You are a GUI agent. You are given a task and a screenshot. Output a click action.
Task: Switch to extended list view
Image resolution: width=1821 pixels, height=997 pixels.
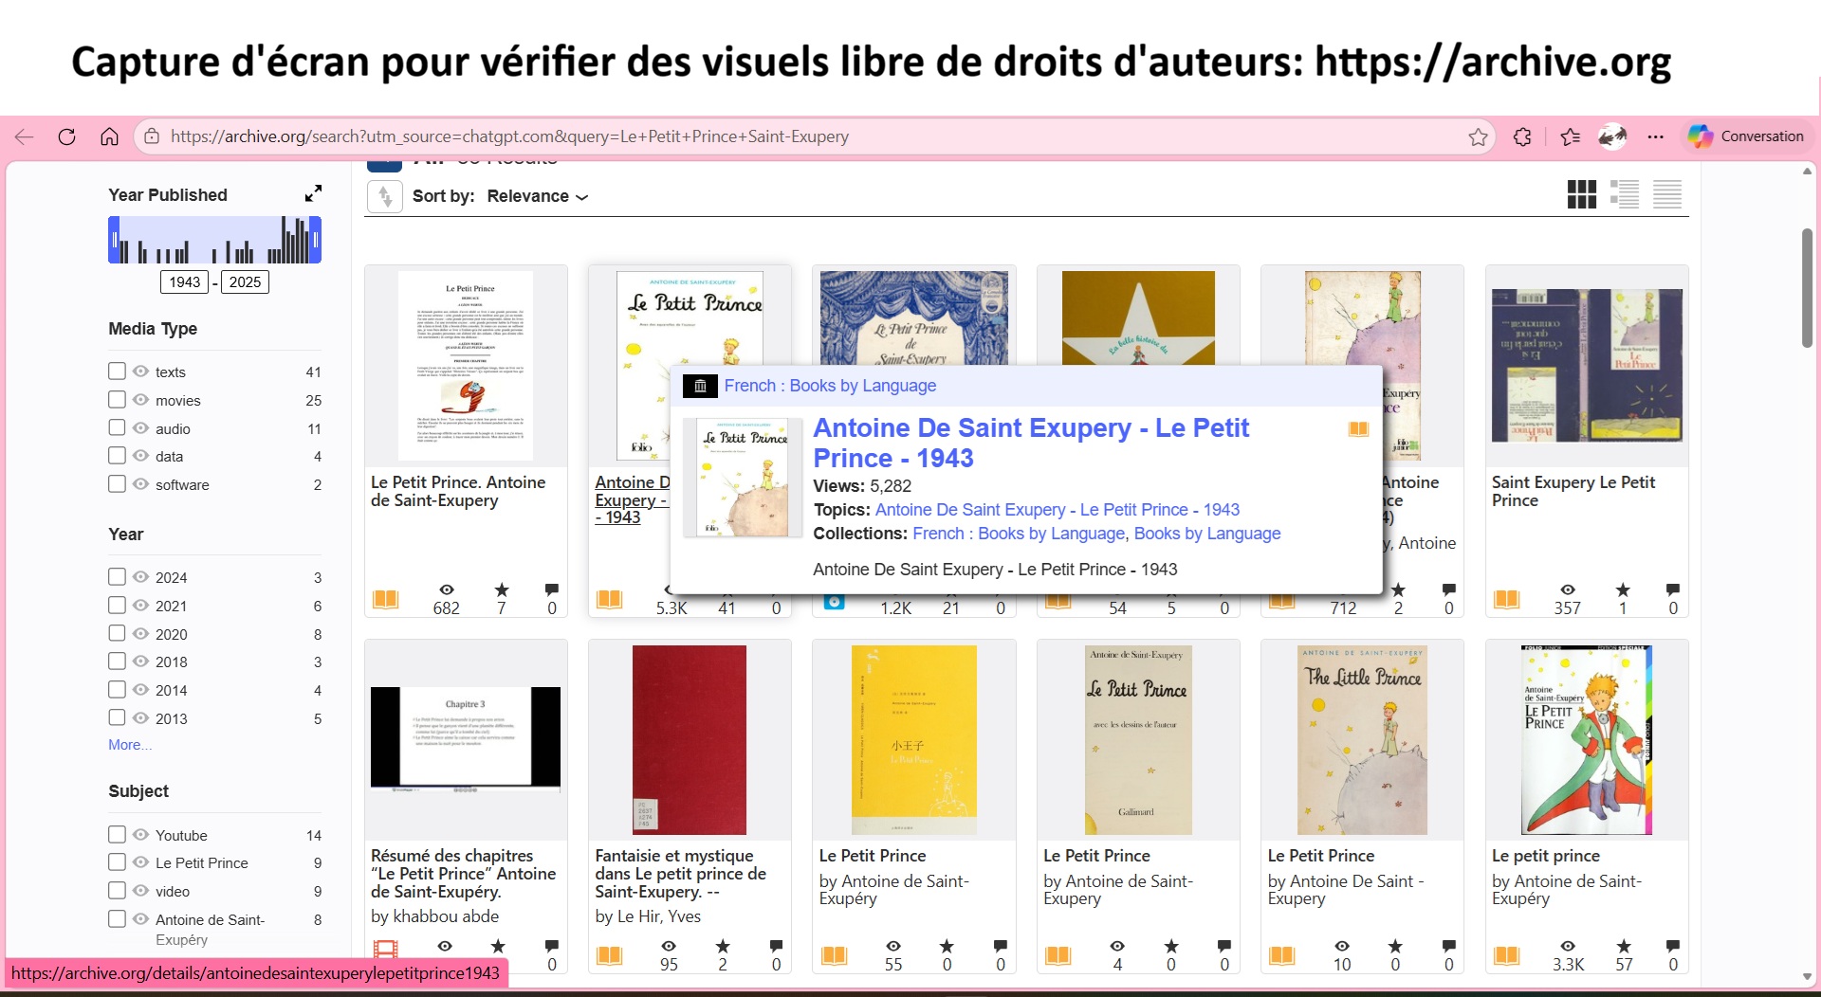click(x=1624, y=194)
